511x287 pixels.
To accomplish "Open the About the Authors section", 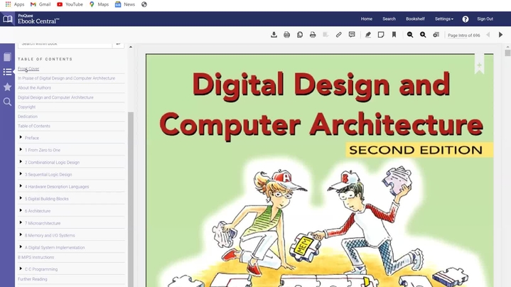I will pyautogui.click(x=34, y=88).
